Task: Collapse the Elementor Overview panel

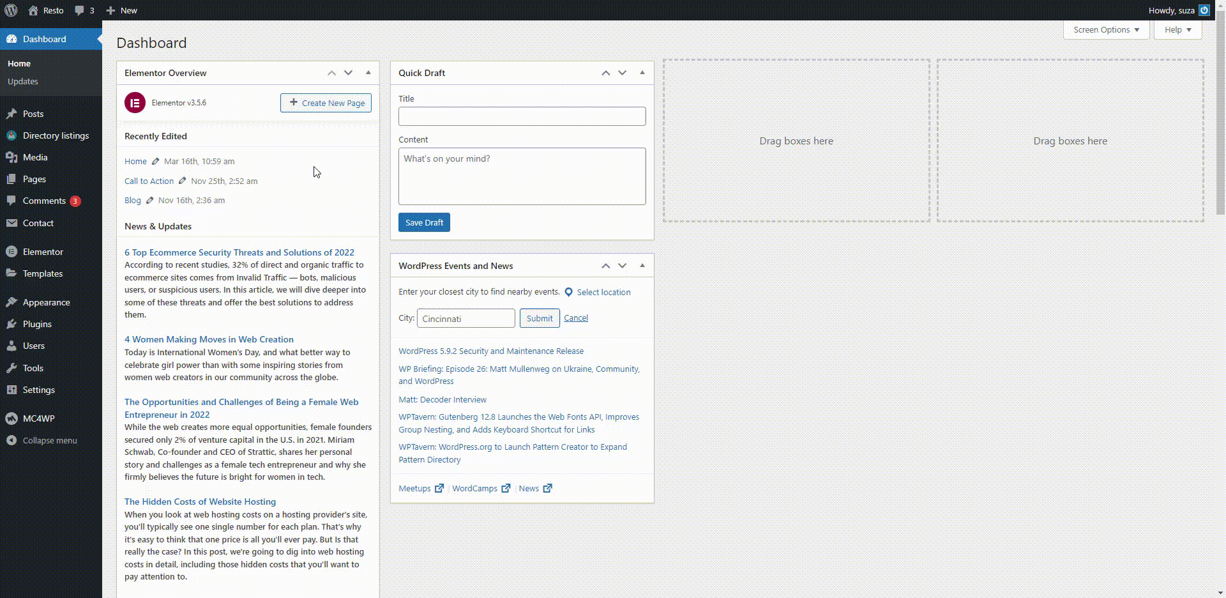Action: (x=368, y=73)
